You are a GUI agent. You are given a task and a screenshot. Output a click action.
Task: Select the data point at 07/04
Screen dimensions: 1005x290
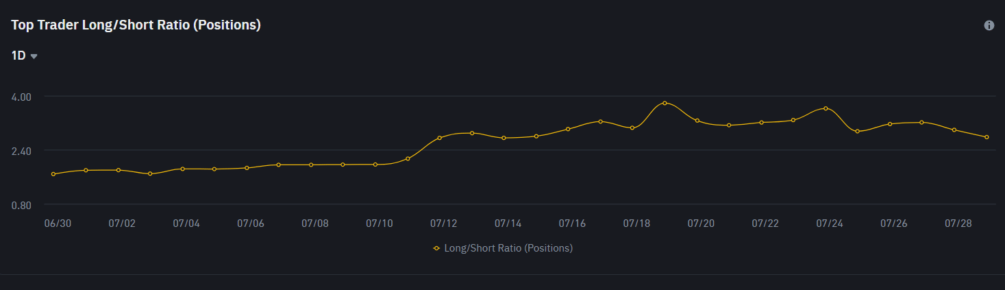(x=182, y=169)
